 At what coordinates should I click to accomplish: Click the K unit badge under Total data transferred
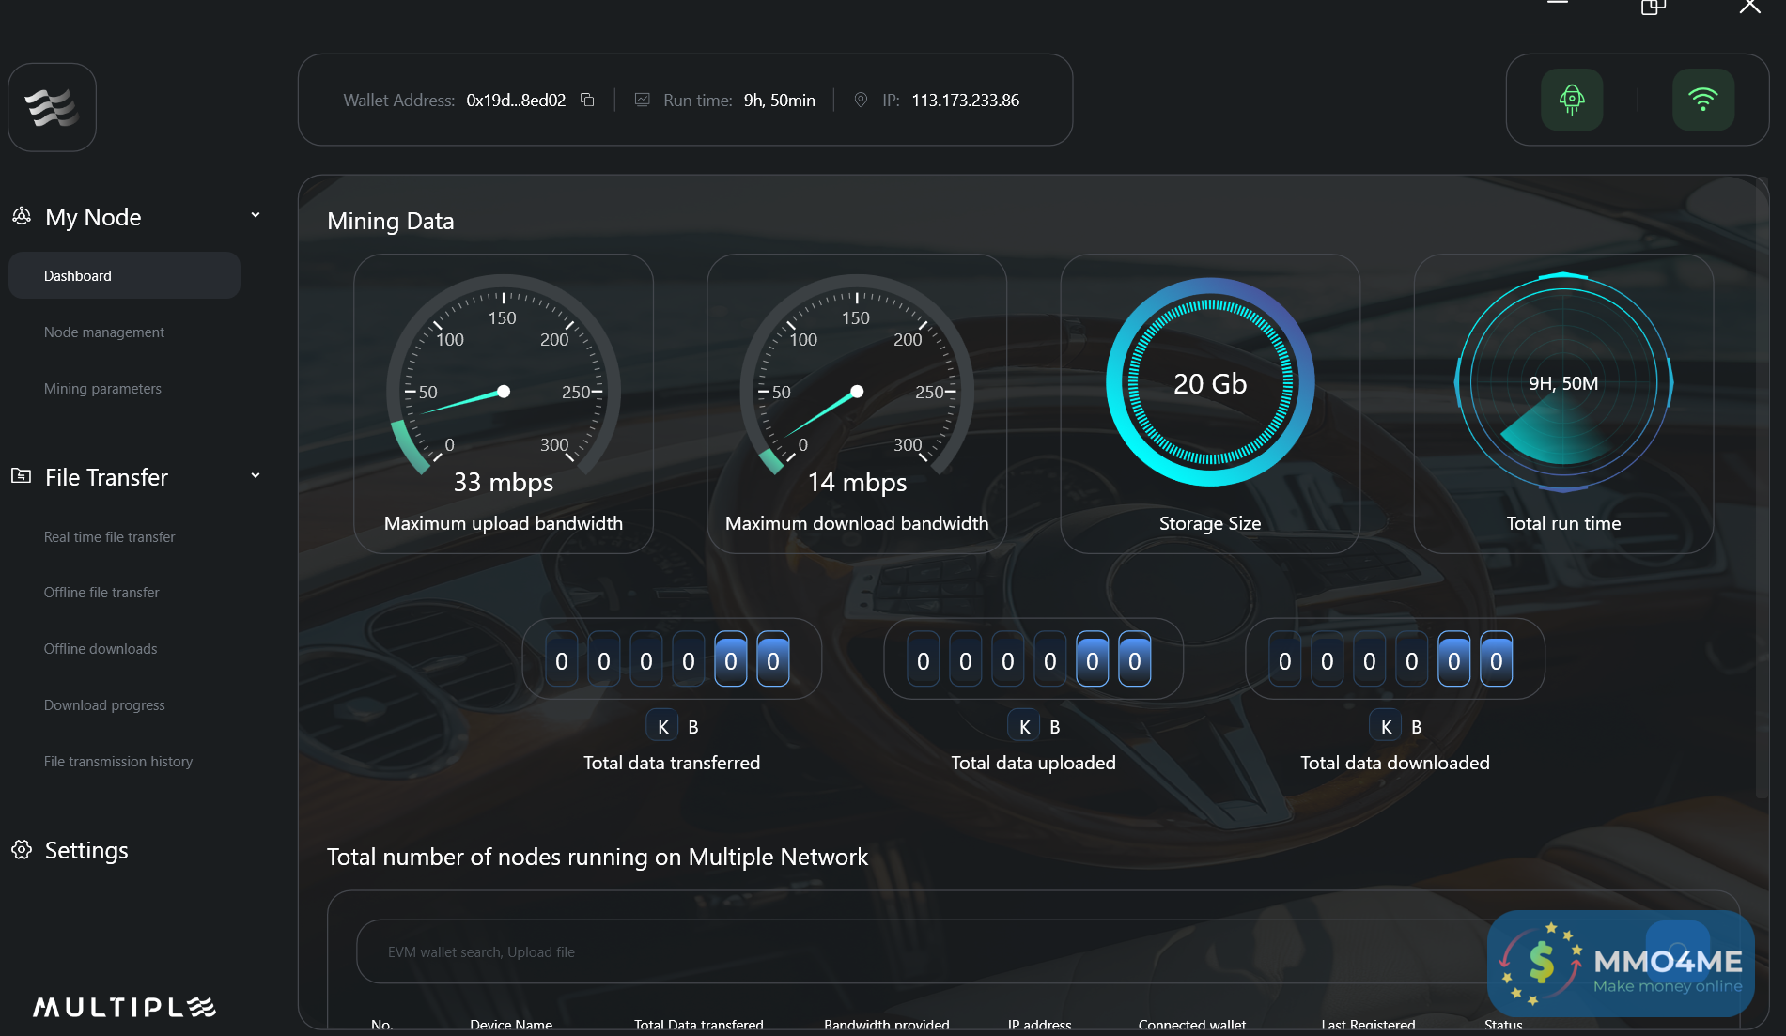[x=662, y=726]
